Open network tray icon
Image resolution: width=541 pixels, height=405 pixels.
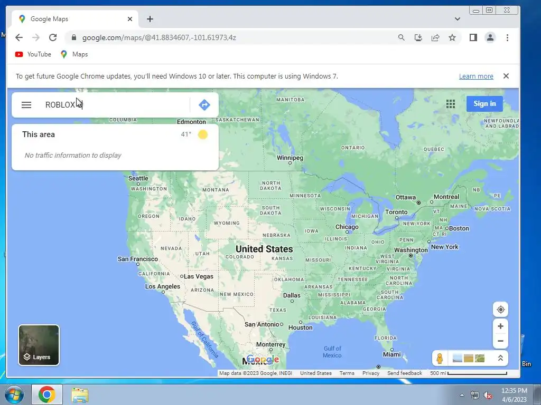(x=475, y=396)
